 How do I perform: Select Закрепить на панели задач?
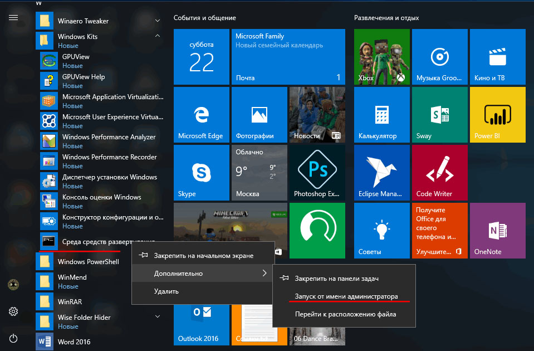click(x=344, y=279)
